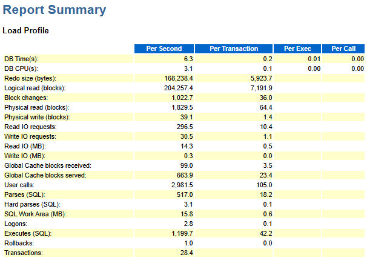367x266 pixels.
Task: Click Transactions per second value 28.4
Action: point(185,253)
